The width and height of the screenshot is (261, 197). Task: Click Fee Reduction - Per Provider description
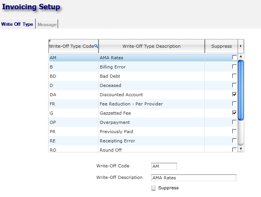pos(151,104)
